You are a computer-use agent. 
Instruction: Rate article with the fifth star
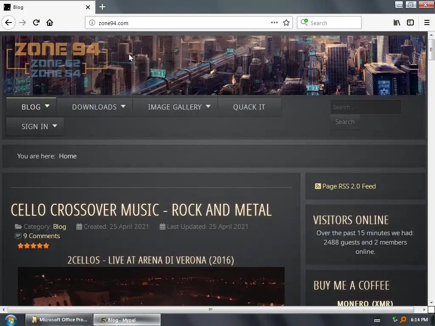coord(46,246)
